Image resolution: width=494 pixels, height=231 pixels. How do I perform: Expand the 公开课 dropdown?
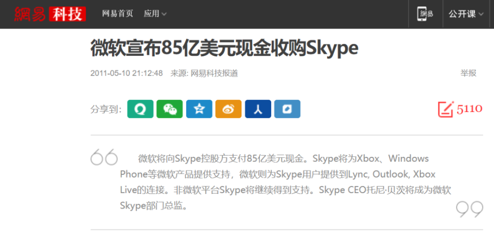(x=466, y=14)
